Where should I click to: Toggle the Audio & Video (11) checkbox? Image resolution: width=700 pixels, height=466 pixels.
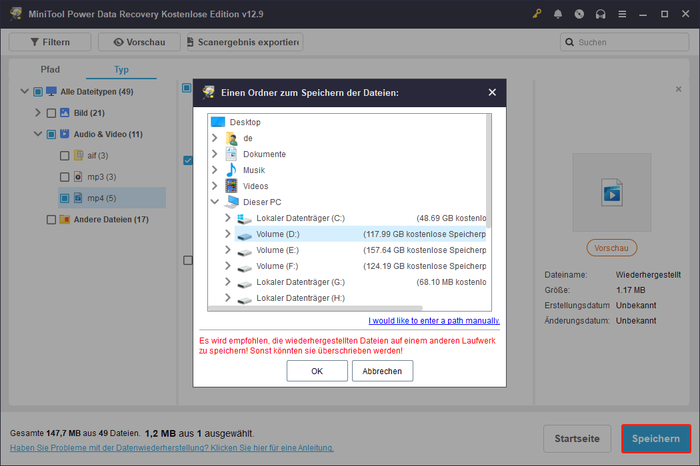[x=51, y=134]
